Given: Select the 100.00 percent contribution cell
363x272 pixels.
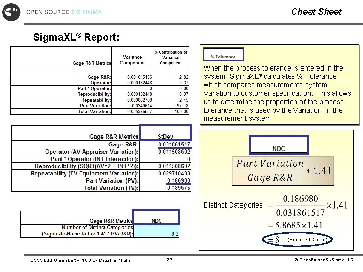Looking at the screenshot, I should [181, 111].
